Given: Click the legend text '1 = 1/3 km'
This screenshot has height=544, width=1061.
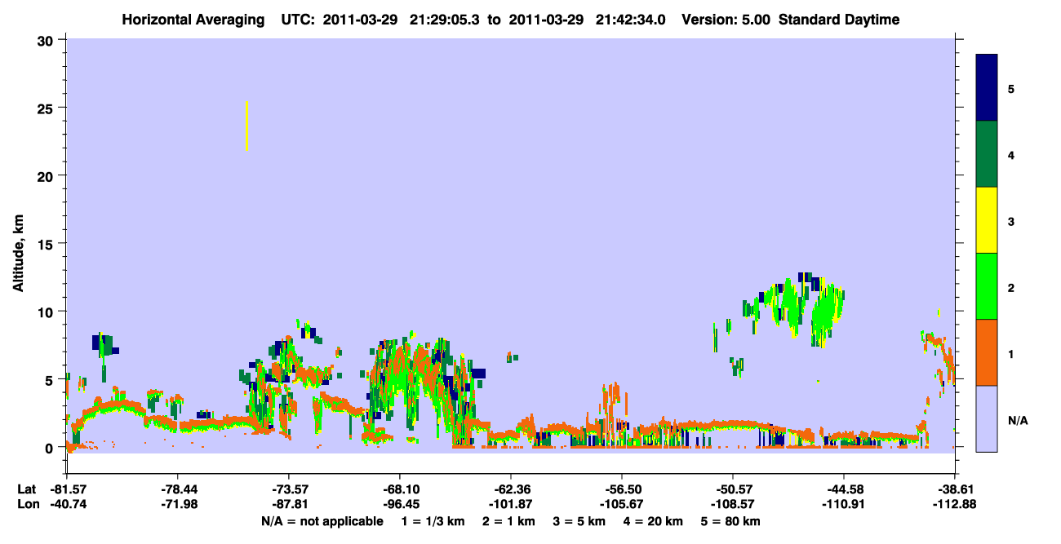Looking at the screenshot, I should click(433, 521).
